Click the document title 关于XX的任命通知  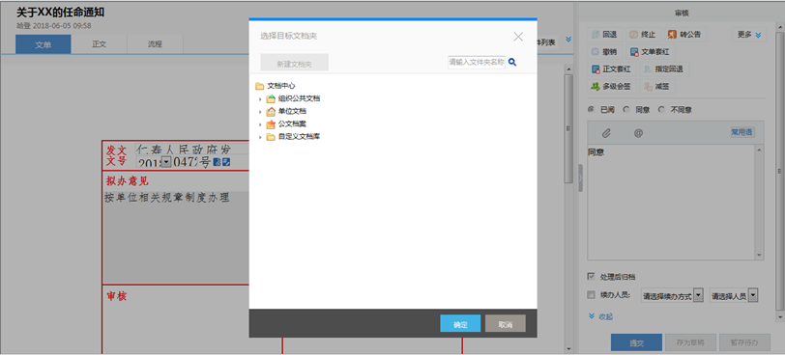[x=61, y=13]
